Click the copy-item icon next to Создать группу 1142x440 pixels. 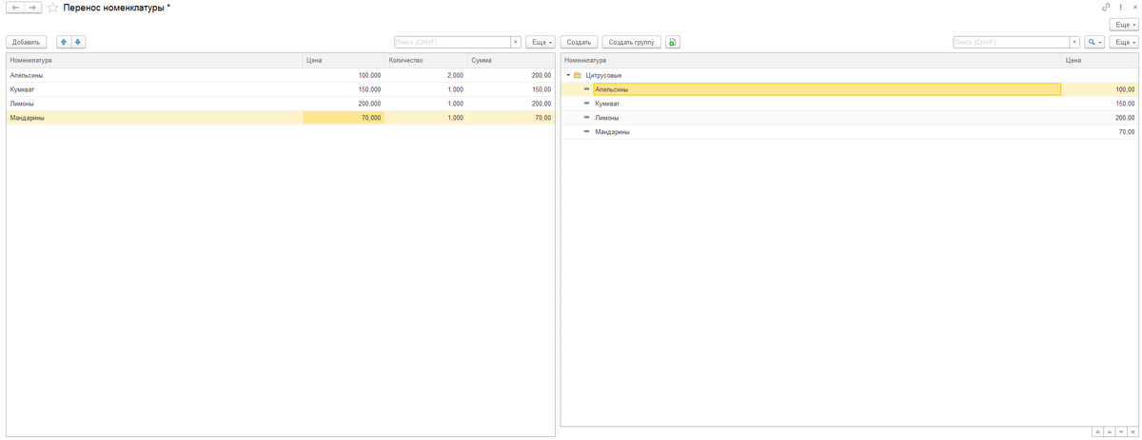[x=672, y=42]
